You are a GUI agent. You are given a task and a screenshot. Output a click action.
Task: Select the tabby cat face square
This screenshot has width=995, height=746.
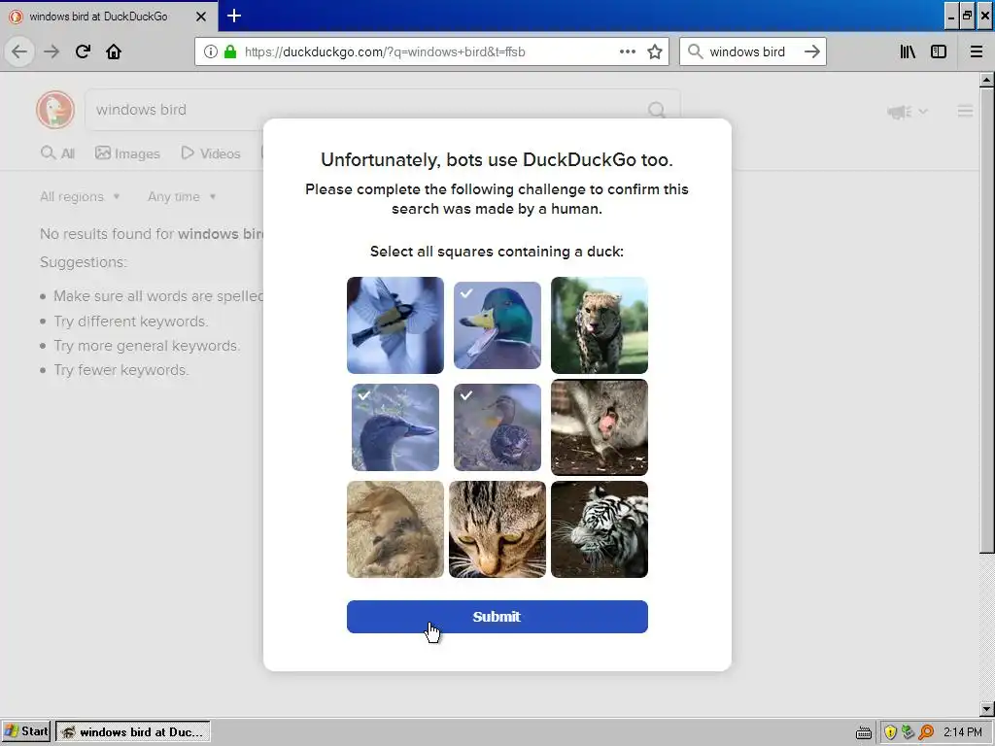point(497,529)
